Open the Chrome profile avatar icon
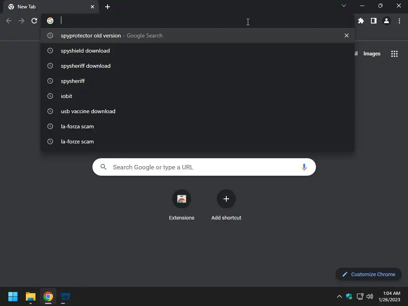This screenshot has height=306, width=408. coord(386,21)
